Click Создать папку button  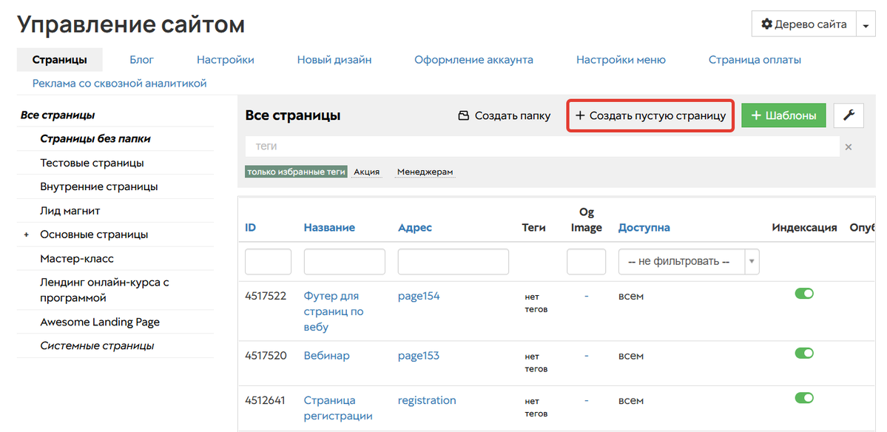click(x=504, y=115)
